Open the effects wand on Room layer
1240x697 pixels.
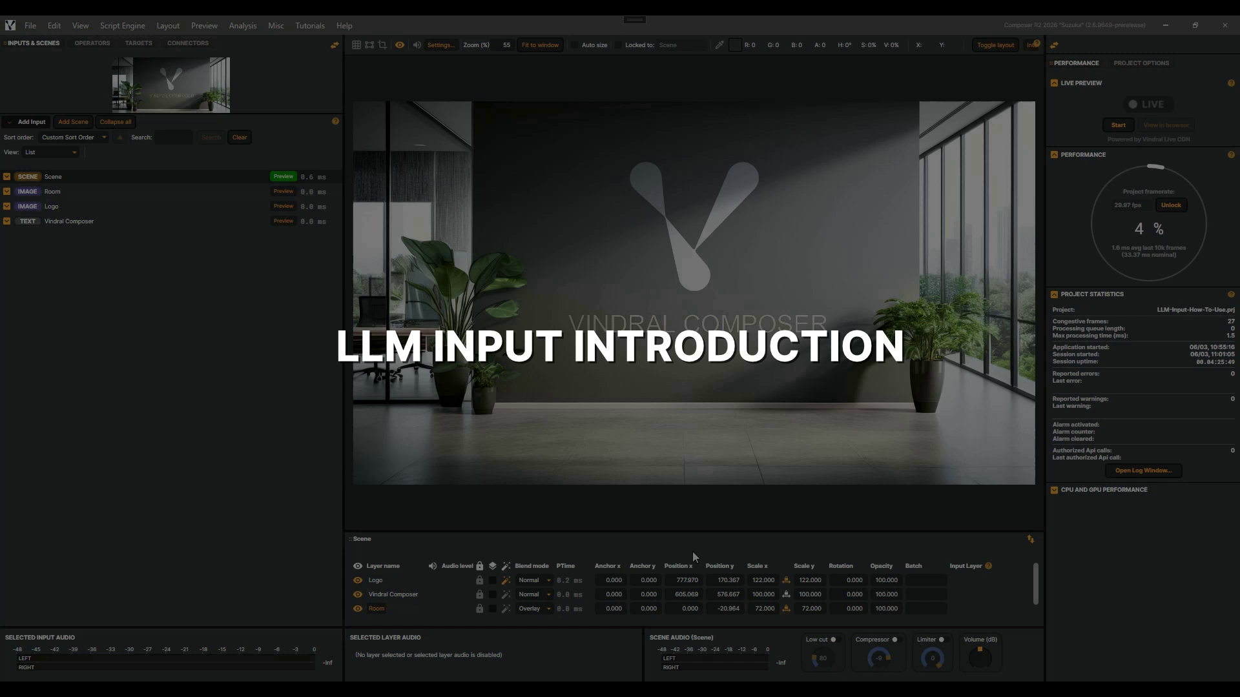pos(506,609)
